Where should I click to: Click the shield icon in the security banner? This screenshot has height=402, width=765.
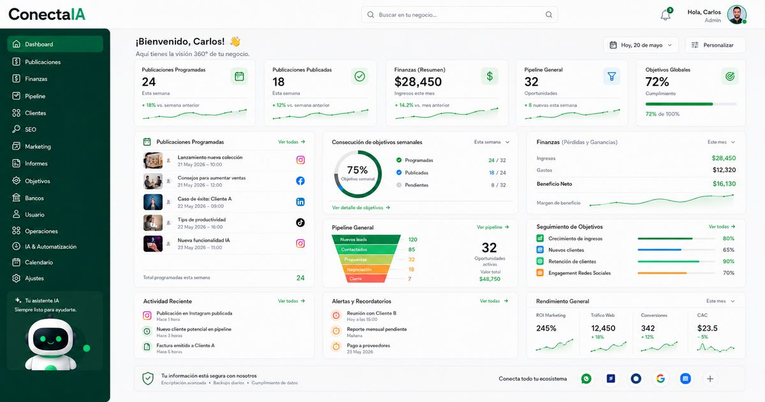click(148, 378)
